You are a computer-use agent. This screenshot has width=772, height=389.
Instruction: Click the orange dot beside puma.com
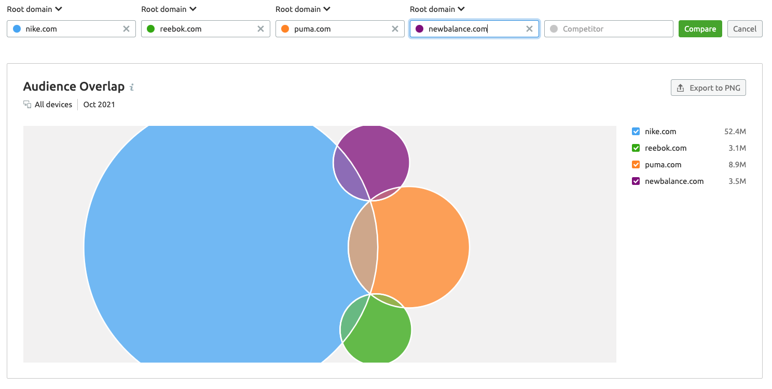point(285,29)
